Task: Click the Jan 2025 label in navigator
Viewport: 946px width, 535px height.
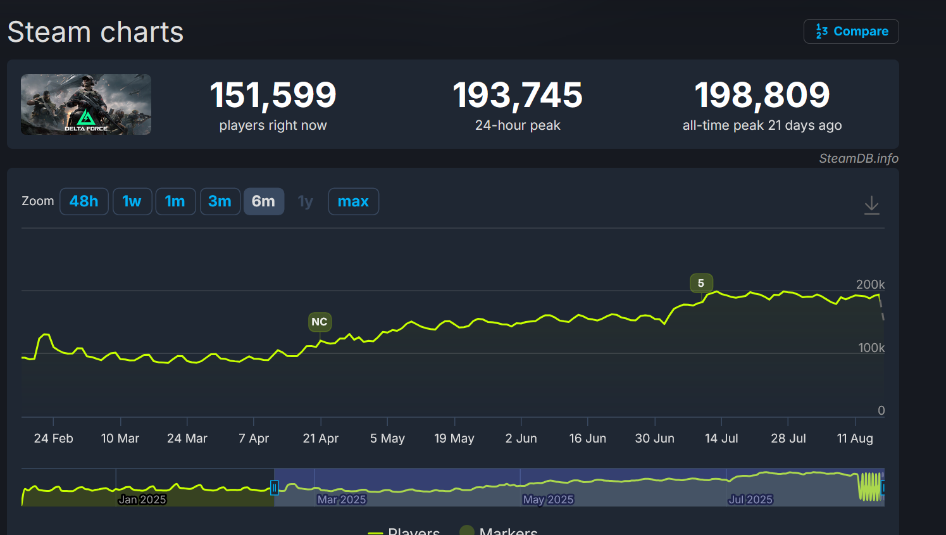Action: pyautogui.click(x=142, y=500)
